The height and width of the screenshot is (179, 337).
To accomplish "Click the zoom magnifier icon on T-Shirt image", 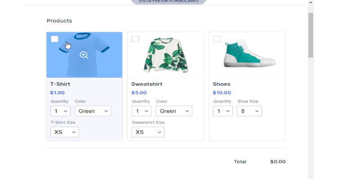I will click(x=84, y=55).
